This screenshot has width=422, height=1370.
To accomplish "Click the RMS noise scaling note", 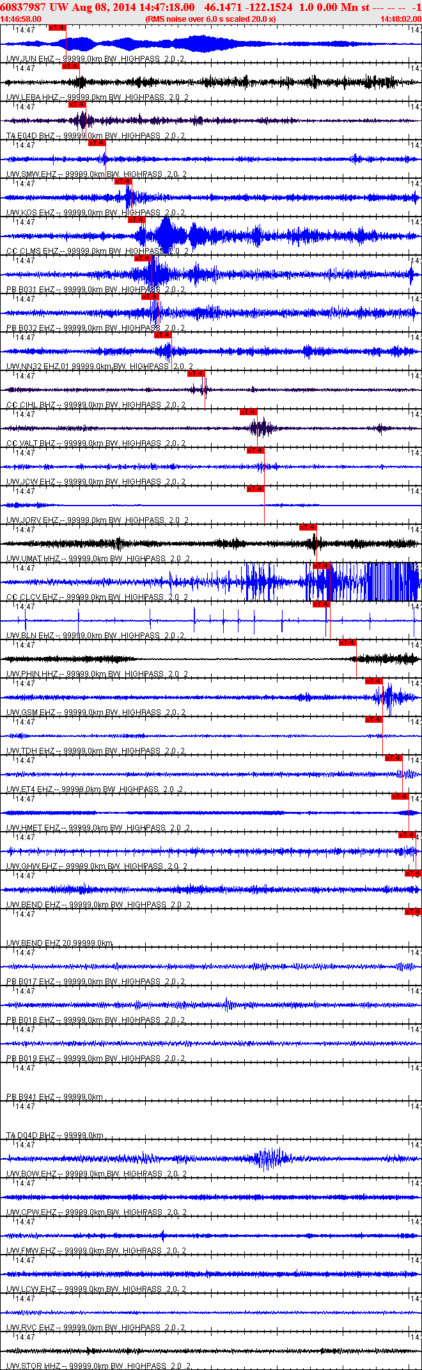I will 210,19.
